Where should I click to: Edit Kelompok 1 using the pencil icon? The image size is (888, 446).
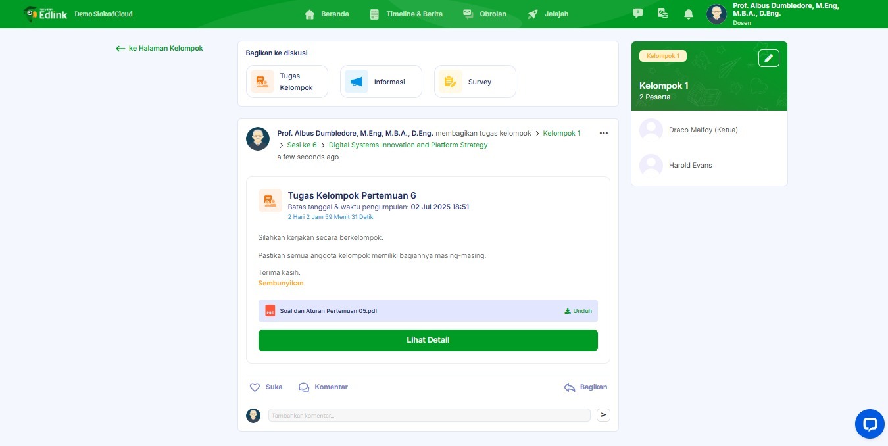(768, 57)
